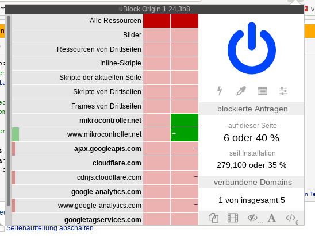Click the '1 von insgesamt 5' value
The image size is (315, 236).
click(252, 200)
